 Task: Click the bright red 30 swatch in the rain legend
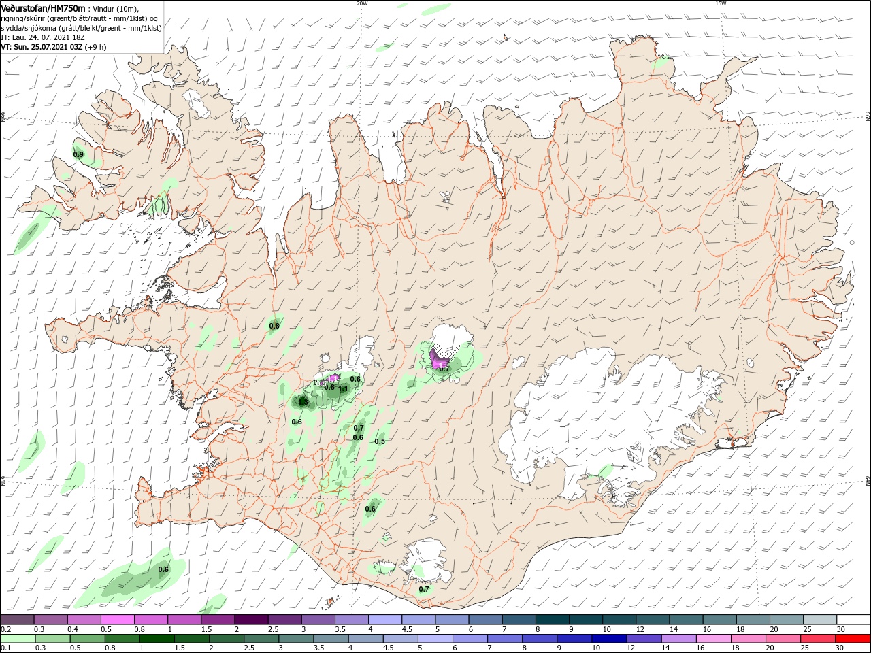pyautogui.click(x=853, y=639)
